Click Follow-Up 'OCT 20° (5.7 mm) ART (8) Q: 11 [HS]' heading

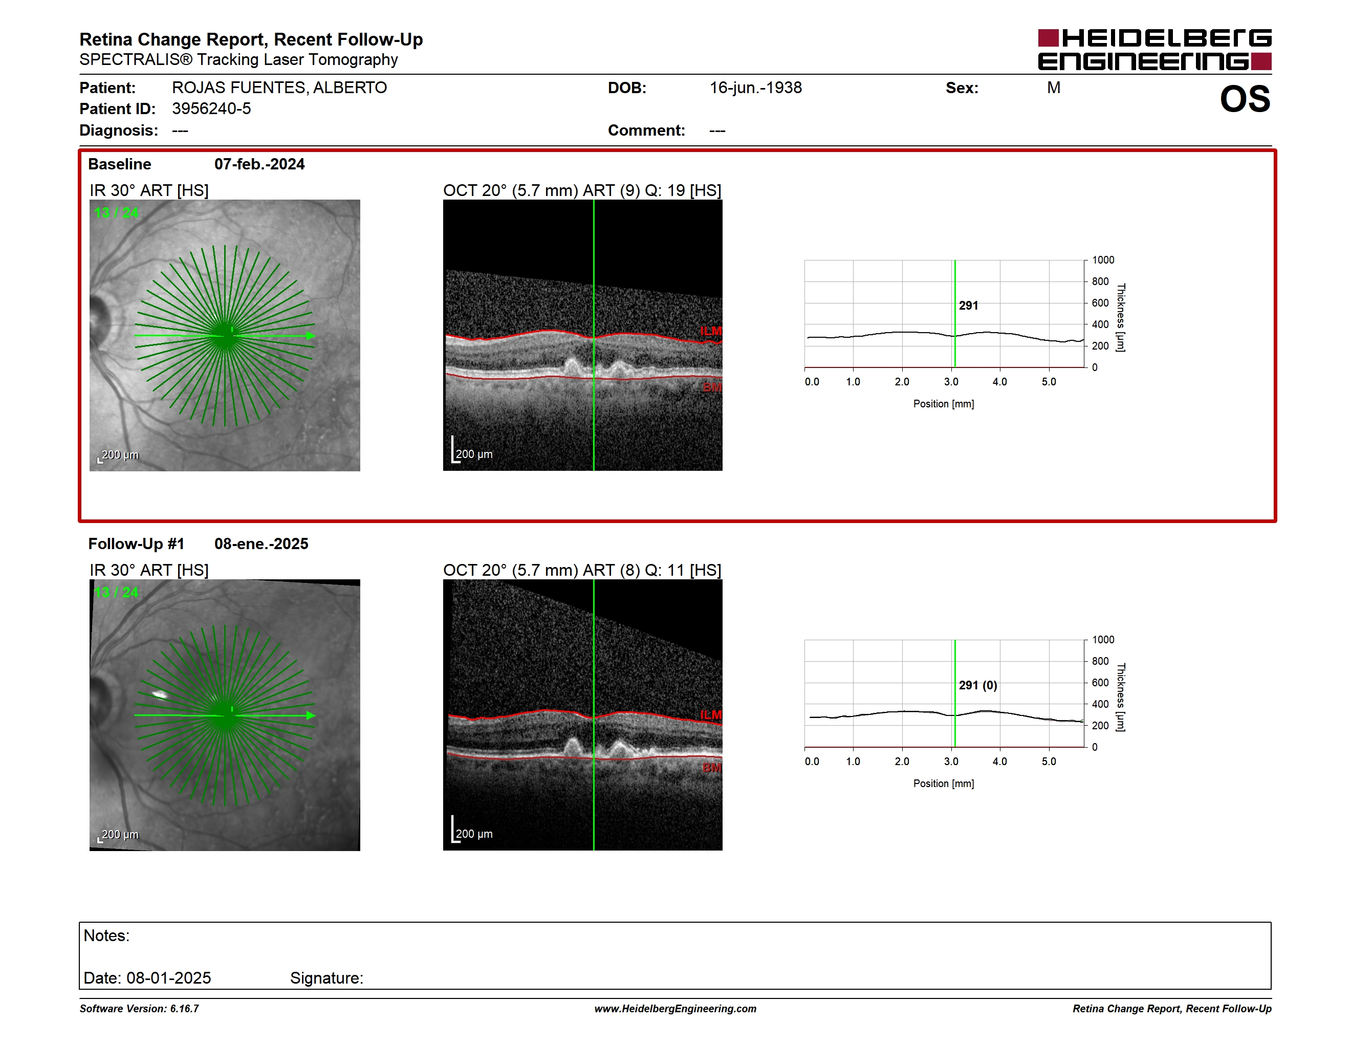coord(582,570)
